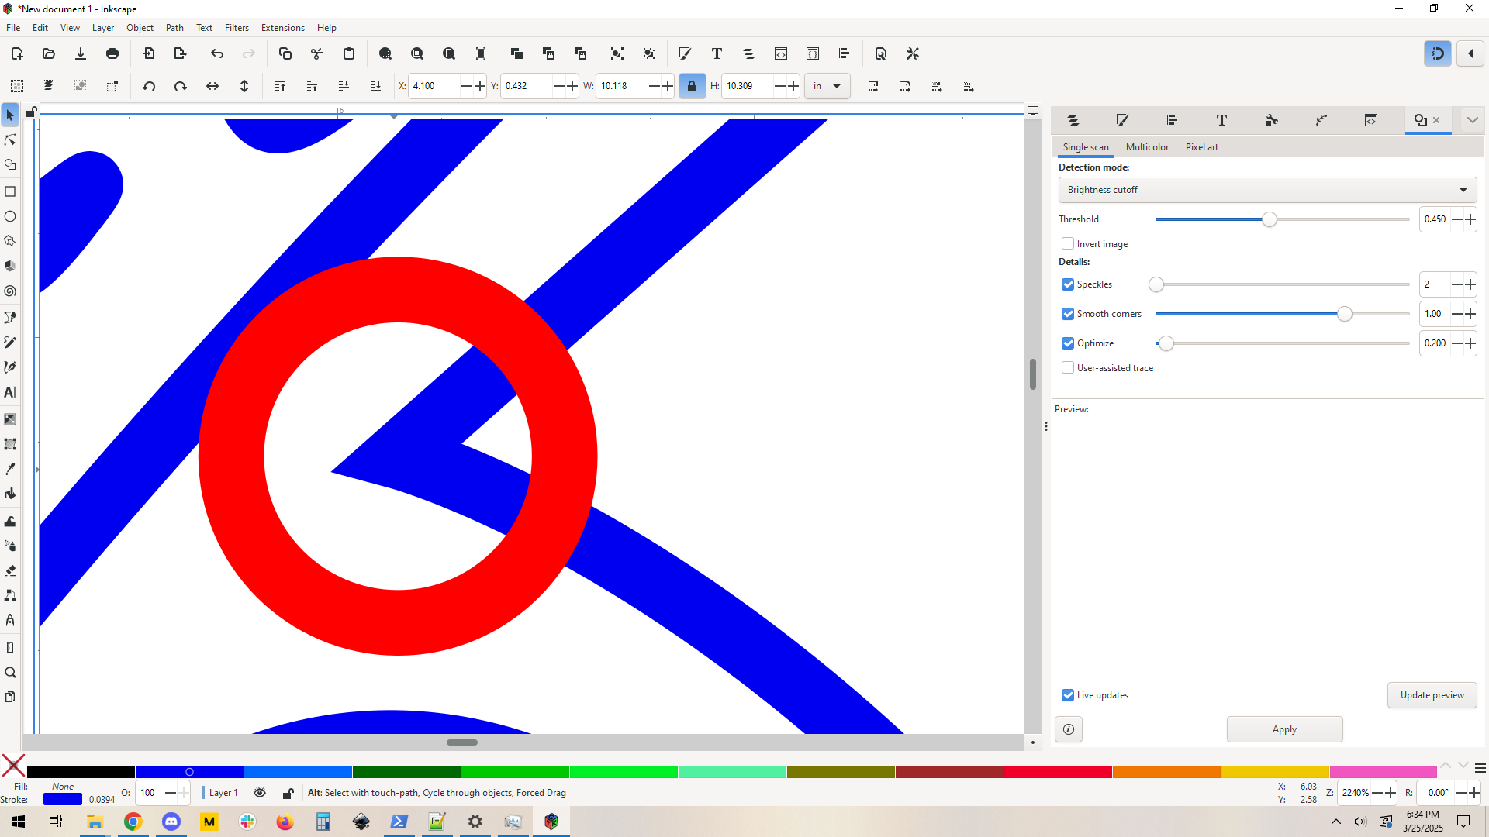Select the Rectangle tool
The height and width of the screenshot is (837, 1489).
[x=10, y=191]
